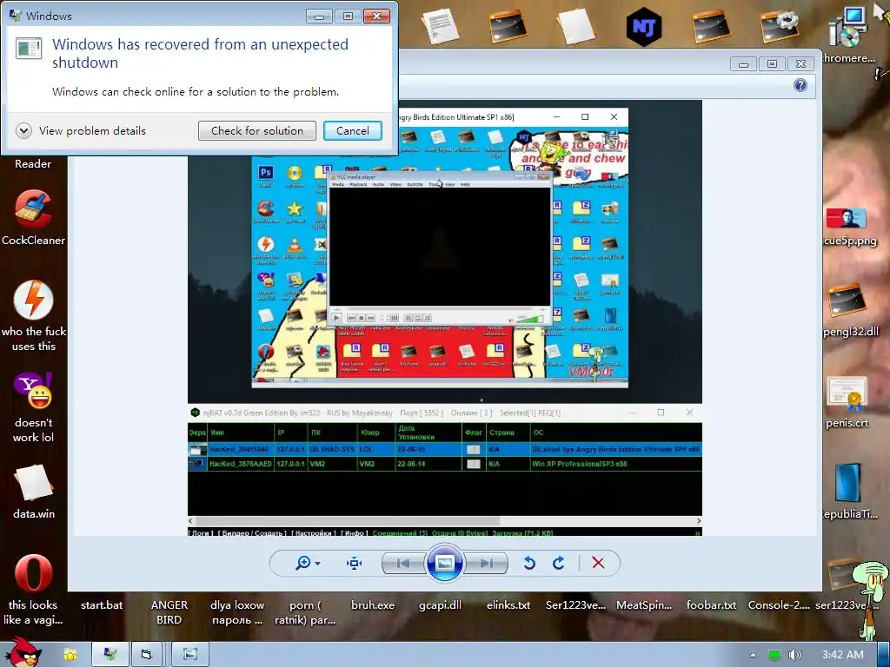Click the green tray icon

pos(774,655)
